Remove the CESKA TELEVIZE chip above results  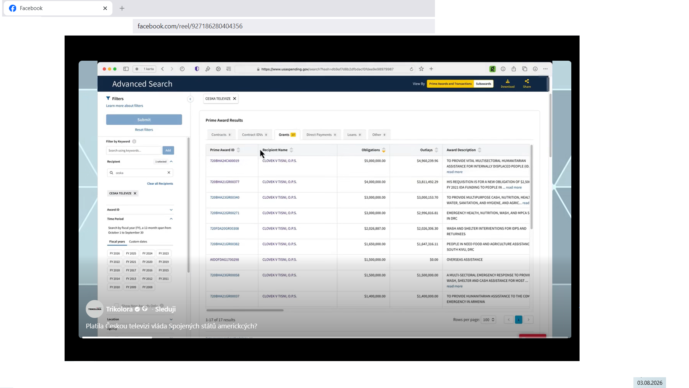click(235, 98)
